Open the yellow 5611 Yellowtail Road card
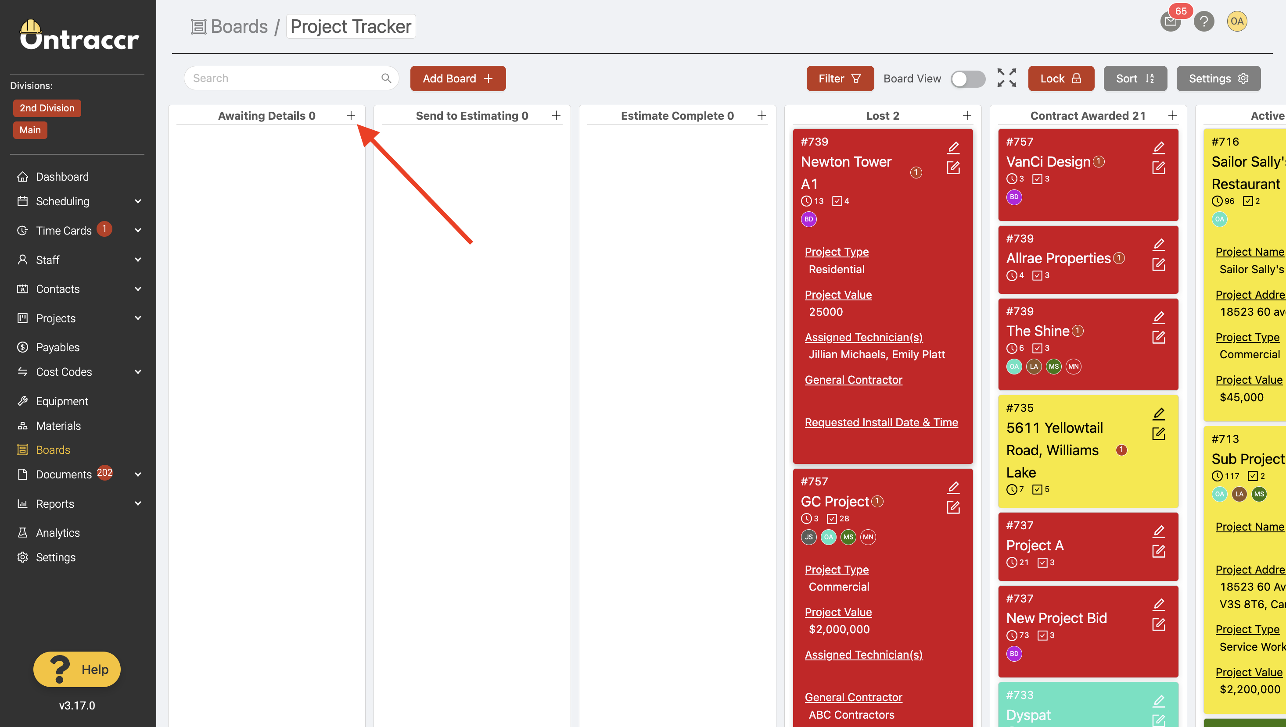Image resolution: width=1286 pixels, height=727 pixels. pos(1088,451)
